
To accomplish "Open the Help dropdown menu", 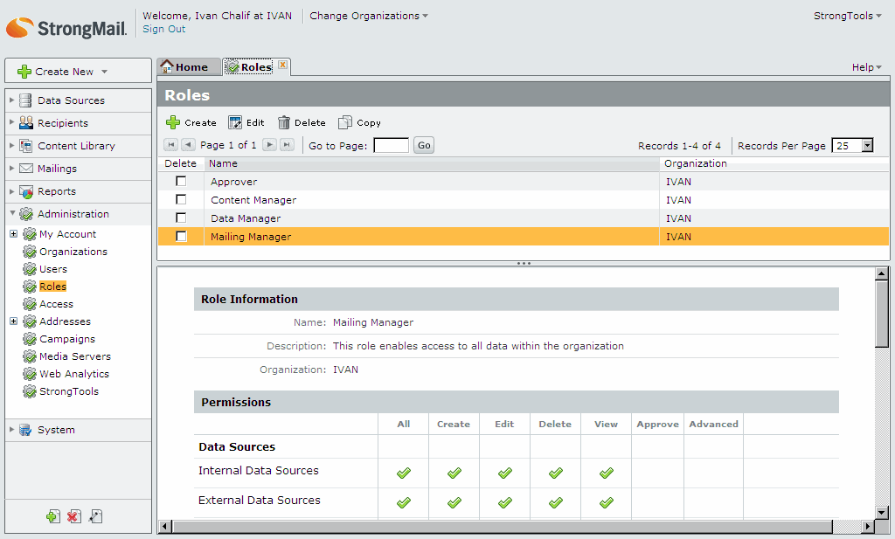I will coord(866,67).
